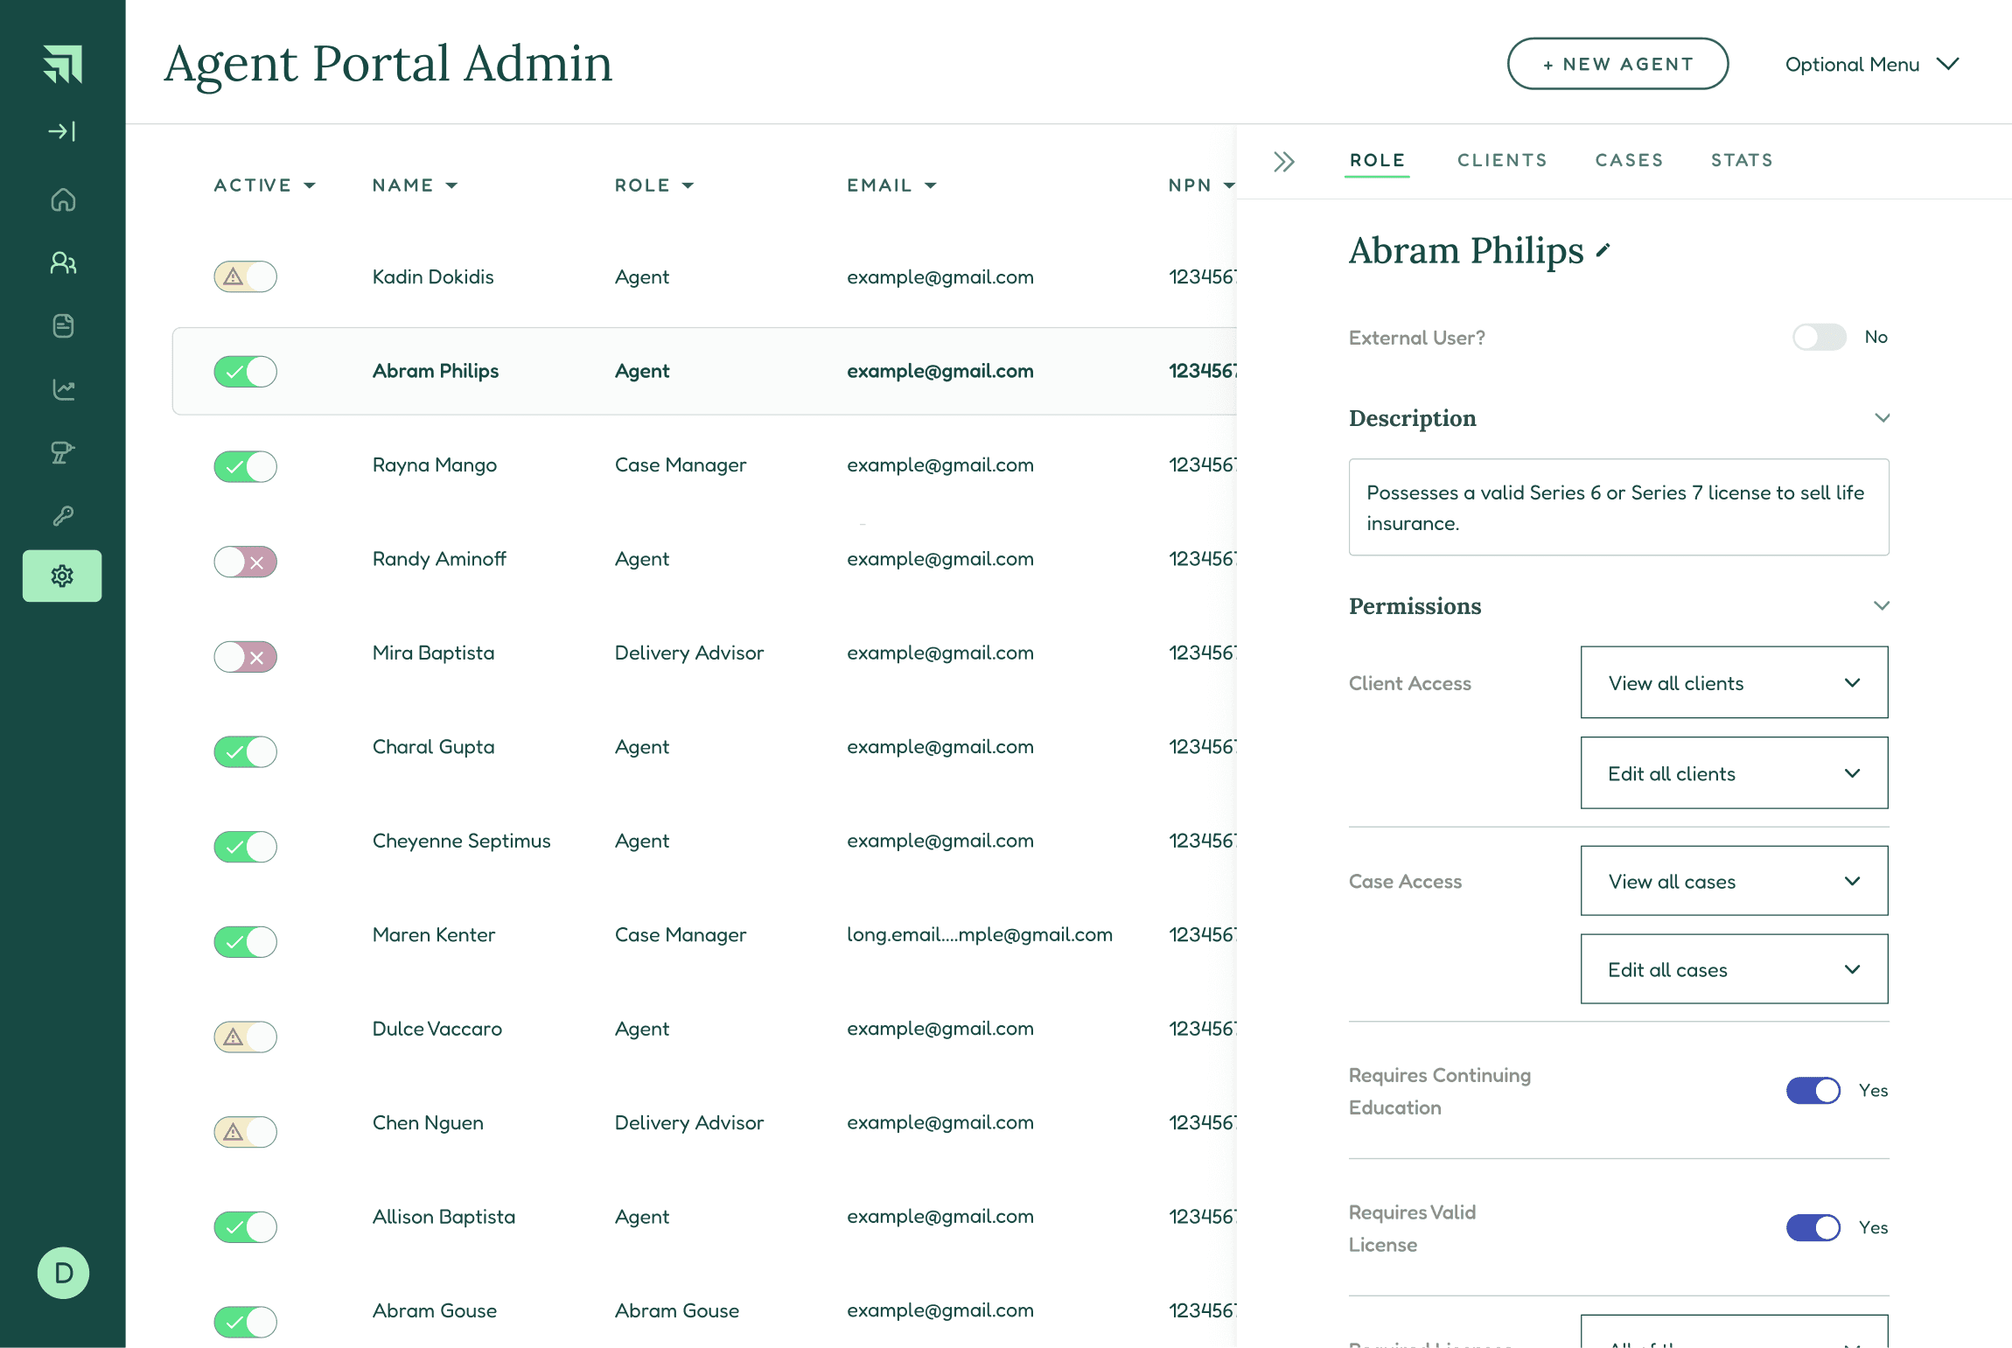Toggle Randy Aminoff's active switch

(246, 562)
